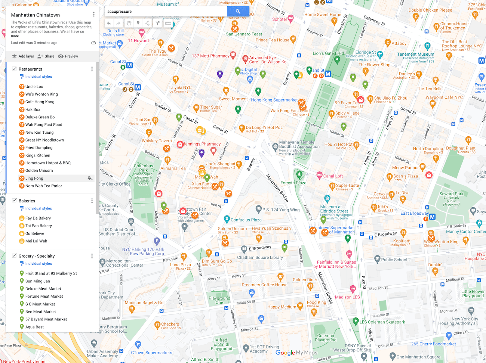
Task: Select the hand pan tool
Action: (x=129, y=23)
